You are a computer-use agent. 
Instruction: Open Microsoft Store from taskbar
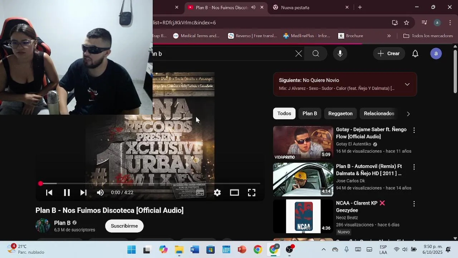point(210,250)
